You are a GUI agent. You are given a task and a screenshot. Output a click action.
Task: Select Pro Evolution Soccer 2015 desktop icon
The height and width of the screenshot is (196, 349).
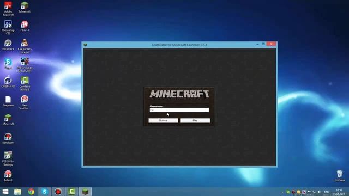pos(25,65)
